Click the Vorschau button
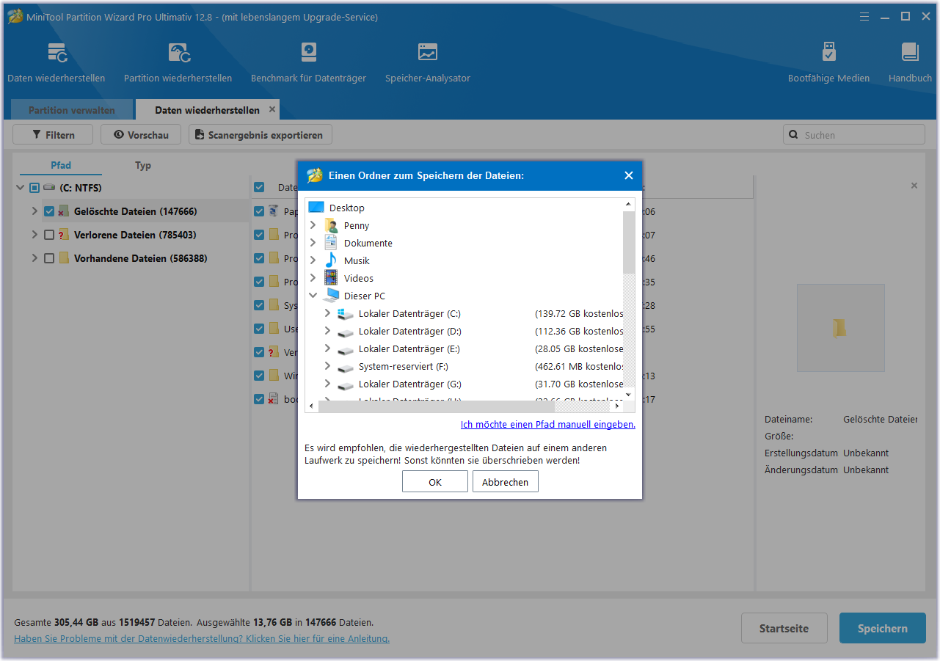Viewport: 940px width, 661px height. tap(141, 135)
